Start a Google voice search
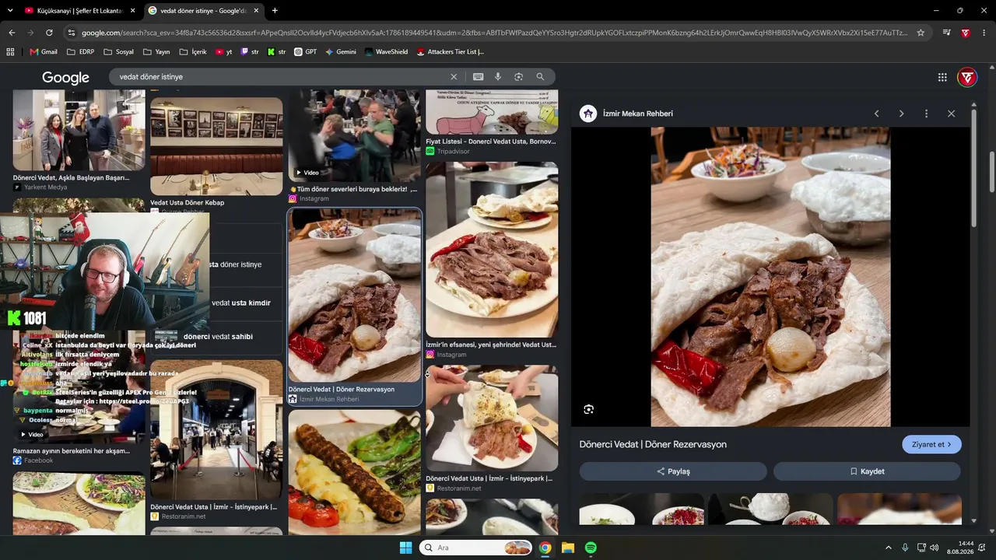This screenshot has width=996, height=560. (x=498, y=77)
